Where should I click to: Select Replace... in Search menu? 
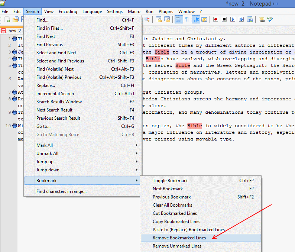pyautogui.click(x=82, y=85)
